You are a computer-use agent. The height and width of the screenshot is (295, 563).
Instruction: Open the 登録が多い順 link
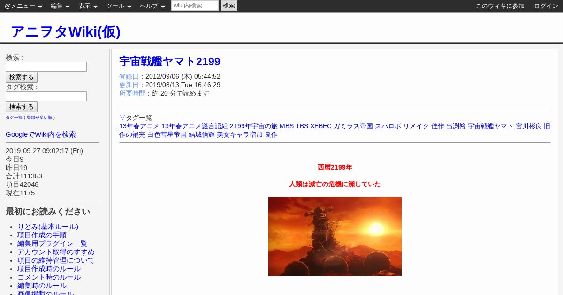pos(39,118)
